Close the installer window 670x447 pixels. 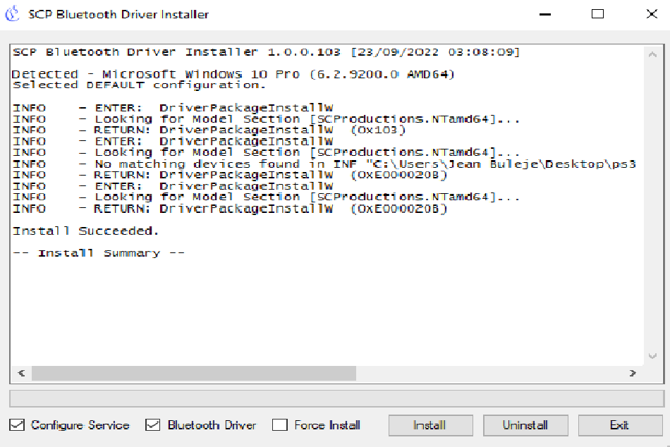coord(652,14)
